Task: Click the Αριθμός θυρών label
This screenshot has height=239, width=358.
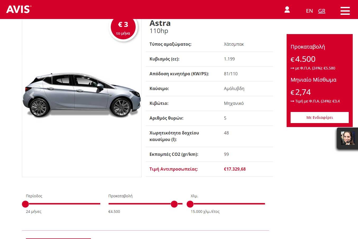Action: pyautogui.click(x=166, y=118)
